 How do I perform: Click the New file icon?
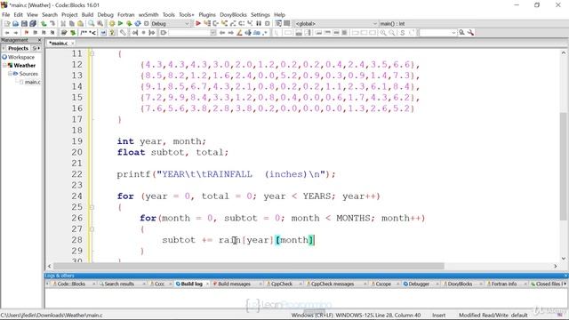pyautogui.click(x=7, y=24)
